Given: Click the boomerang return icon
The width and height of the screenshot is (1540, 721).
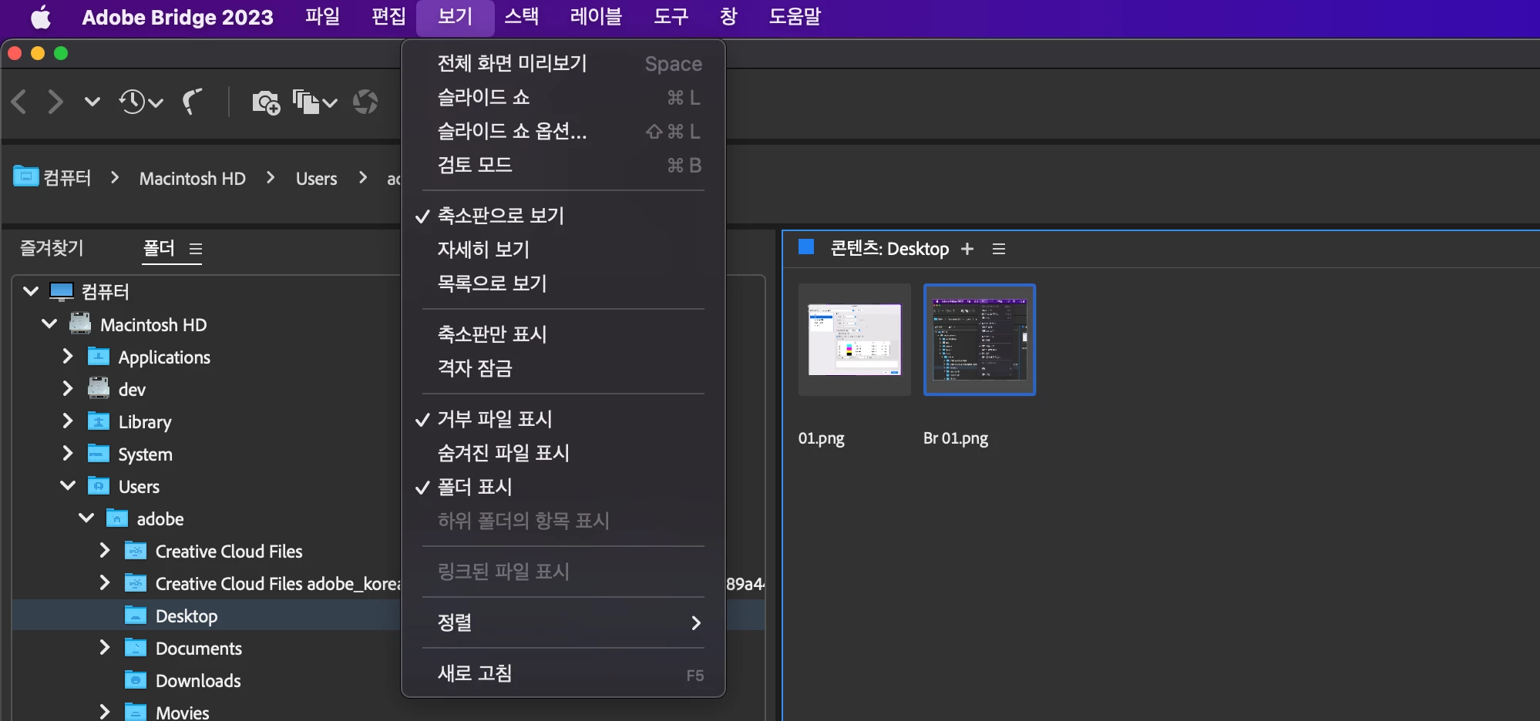Looking at the screenshot, I should (192, 102).
